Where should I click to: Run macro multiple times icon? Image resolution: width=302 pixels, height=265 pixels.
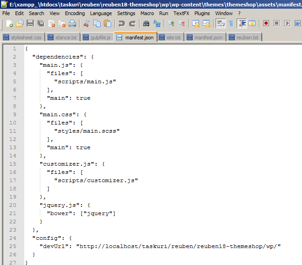(x=297, y=23)
